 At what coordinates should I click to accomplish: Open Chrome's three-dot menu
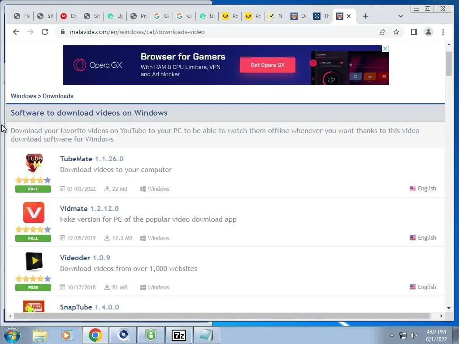pyautogui.click(x=443, y=32)
